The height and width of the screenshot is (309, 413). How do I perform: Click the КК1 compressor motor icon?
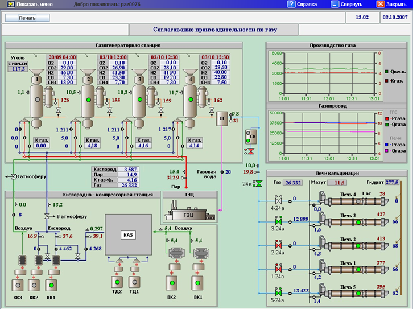coord(52,284)
